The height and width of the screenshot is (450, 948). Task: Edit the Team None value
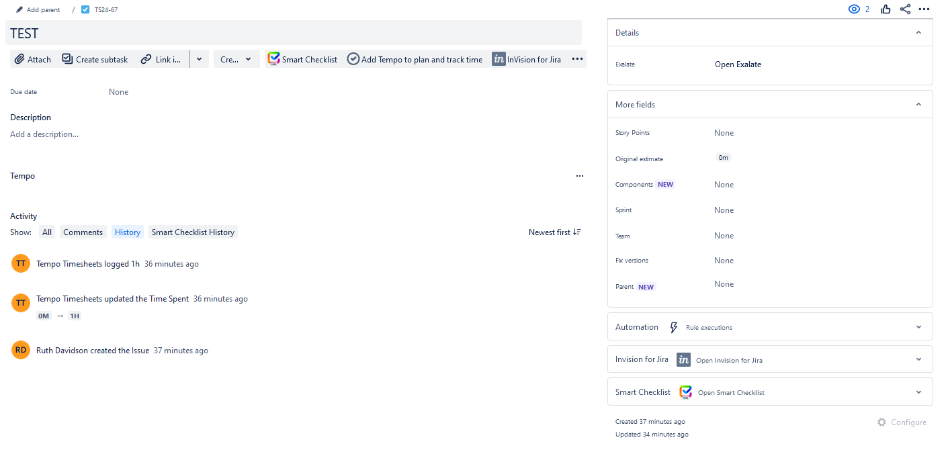(724, 236)
